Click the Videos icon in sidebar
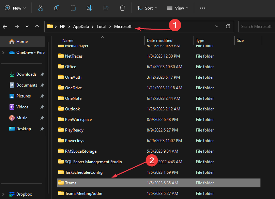The width and height of the screenshot is (275, 199). tap(12, 107)
